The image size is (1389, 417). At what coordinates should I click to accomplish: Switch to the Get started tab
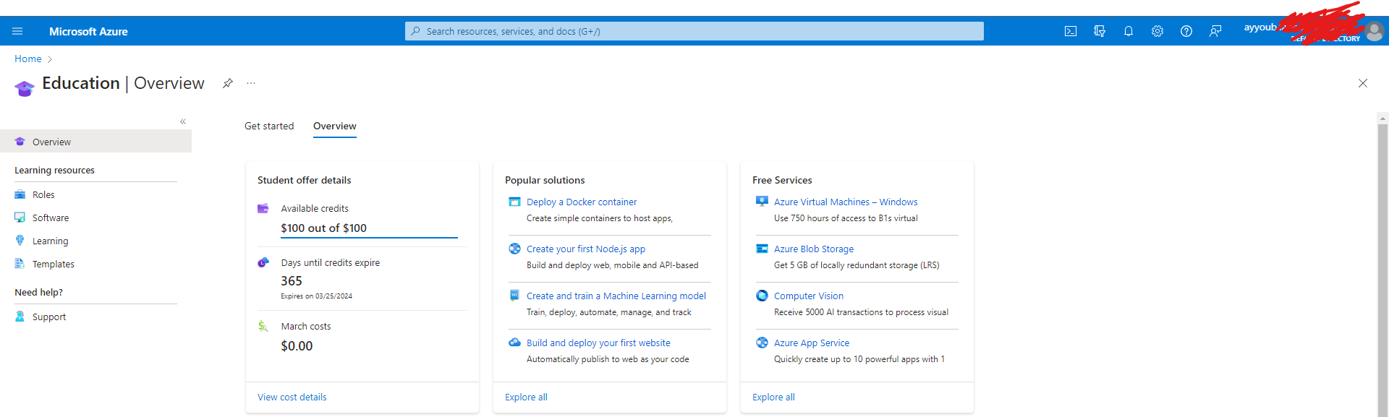(269, 126)
